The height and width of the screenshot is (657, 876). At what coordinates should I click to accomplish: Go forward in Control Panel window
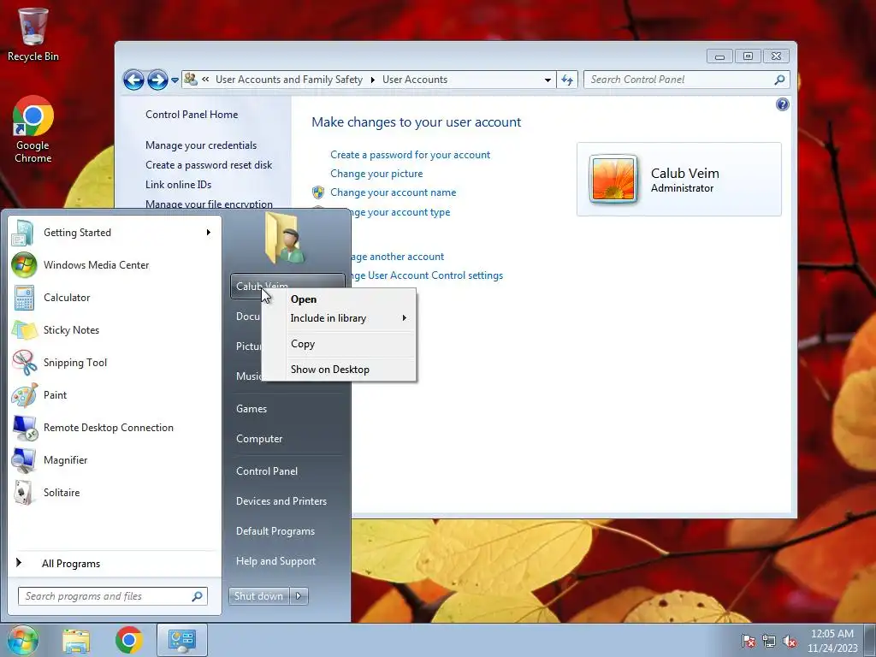[157, 80]
